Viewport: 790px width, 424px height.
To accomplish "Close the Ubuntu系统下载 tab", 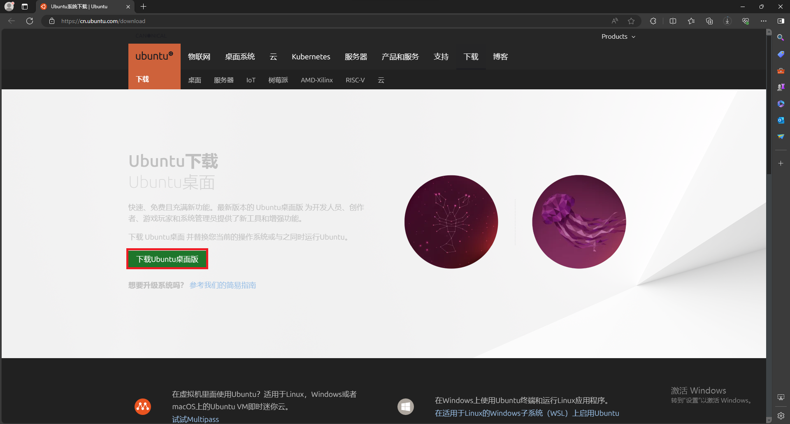I will pos(128,7).
